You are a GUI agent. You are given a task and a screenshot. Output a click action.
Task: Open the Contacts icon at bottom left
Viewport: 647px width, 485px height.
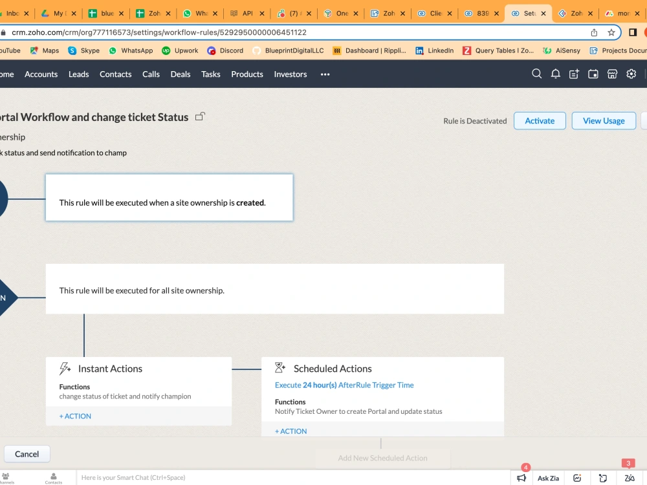[x=53, y=477]
